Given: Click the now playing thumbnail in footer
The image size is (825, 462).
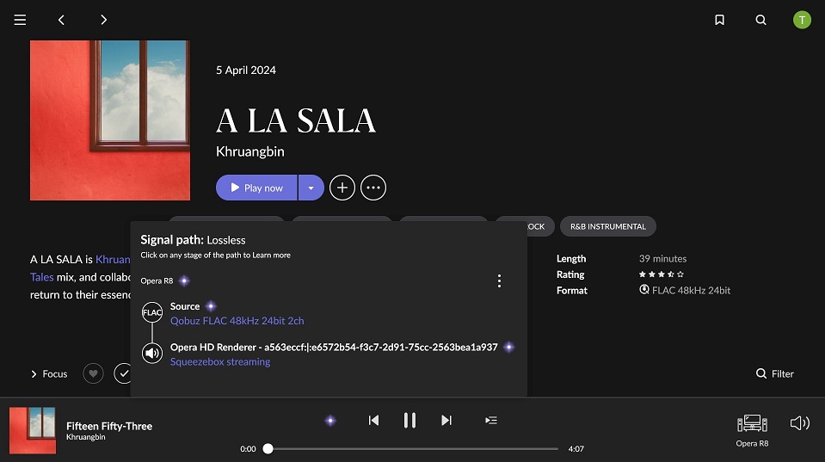Looking at the screenshot, I should tap(33, 430).
